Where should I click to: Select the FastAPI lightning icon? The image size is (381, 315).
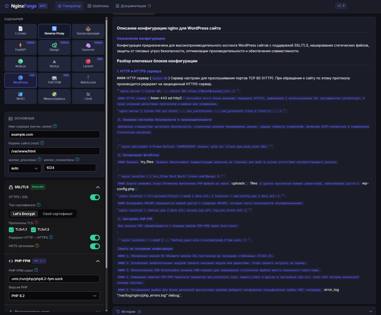20,45
